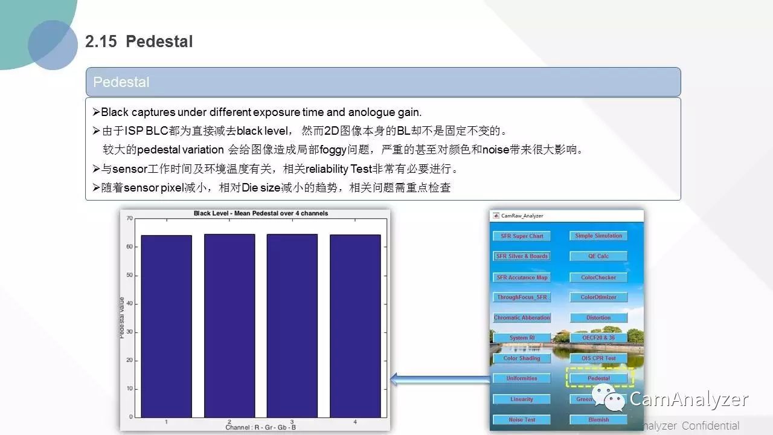Run the OIS CPR Test
773x435 pixels.
598,358
